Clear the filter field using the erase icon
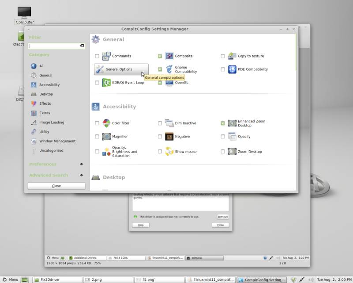Image resolution: width=353 pixels, height=283 pixels. pyautogui.click(x=82, y=46)
